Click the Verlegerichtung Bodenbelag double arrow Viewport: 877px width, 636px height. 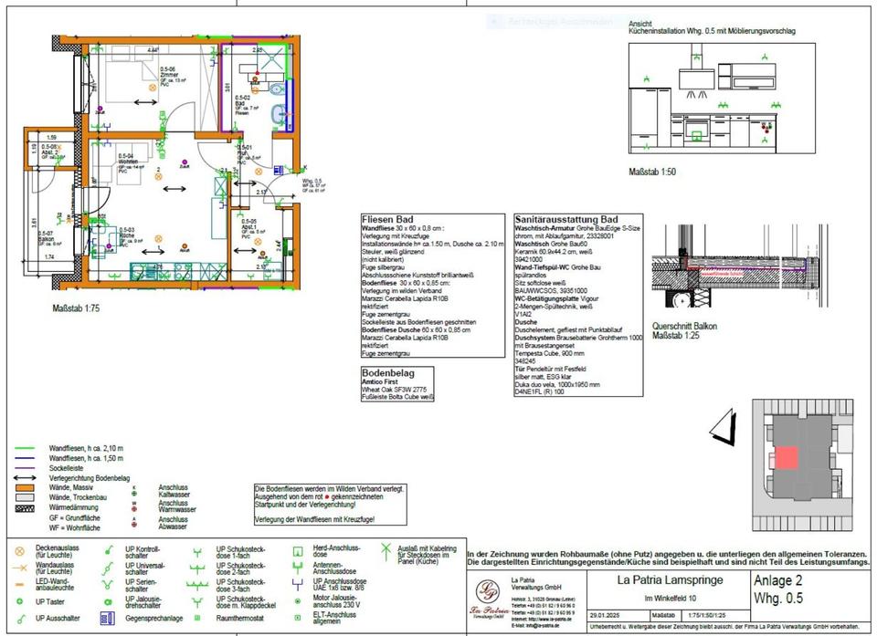26,476
